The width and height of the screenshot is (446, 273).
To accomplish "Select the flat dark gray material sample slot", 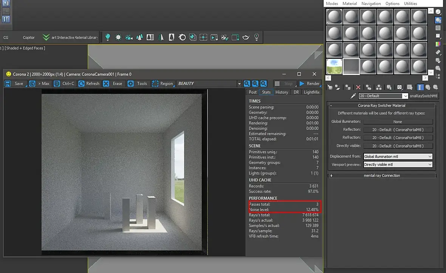I will pyautogui.click(x=351, y=66).
